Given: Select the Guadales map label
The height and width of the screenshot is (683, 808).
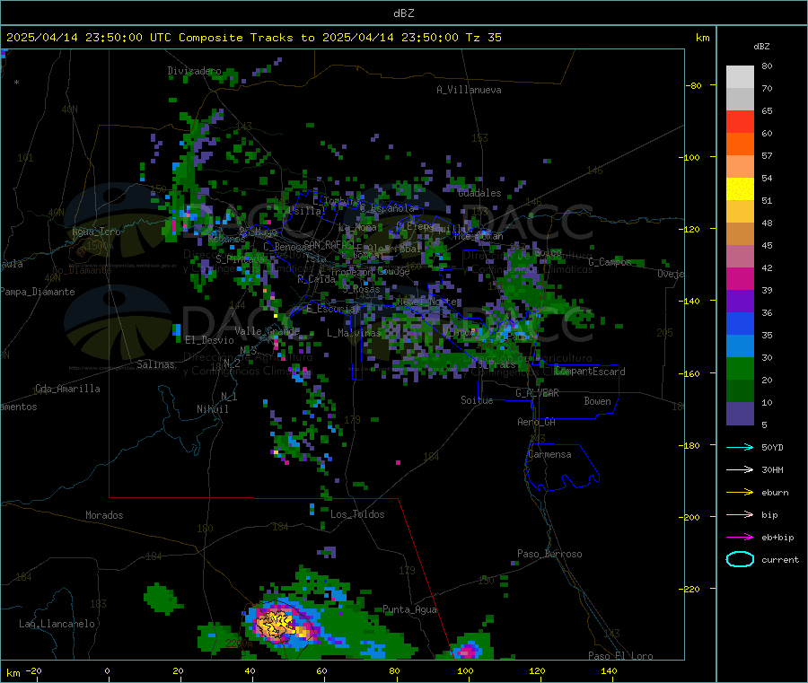Looking at the screenshot, I should tap(479, 193).
